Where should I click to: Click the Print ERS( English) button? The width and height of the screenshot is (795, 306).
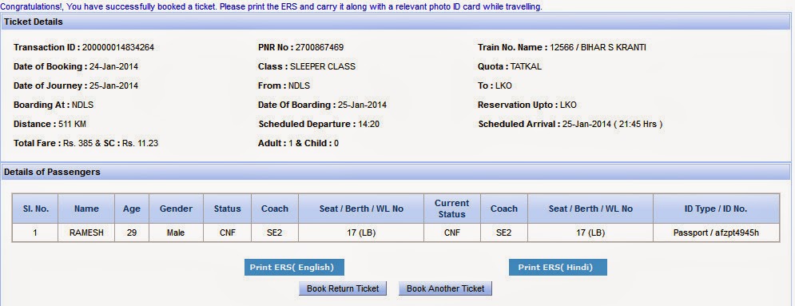tap(294, 268)
